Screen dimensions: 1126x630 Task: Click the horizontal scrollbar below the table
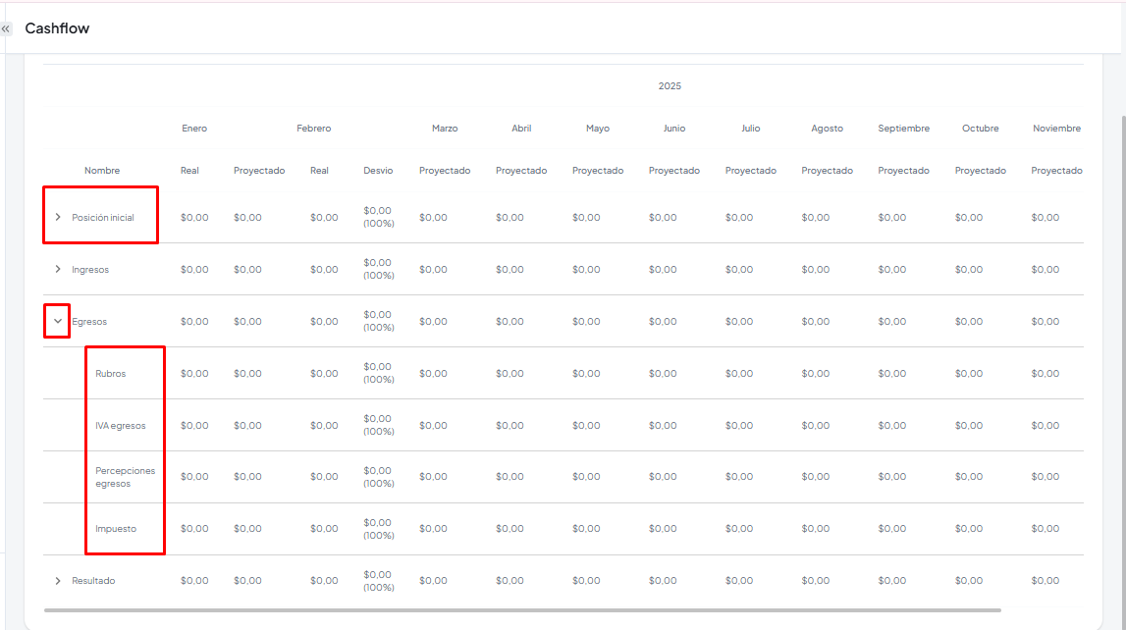520,609
